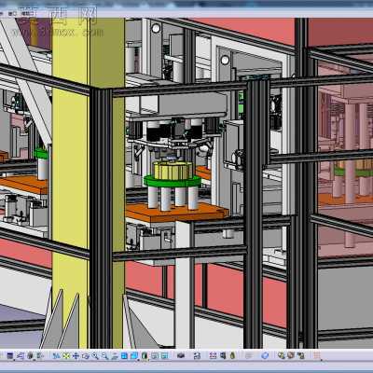The height and width of the screenshot is (373, 373).
Task: Click the Swap Visible Space icon
Action: [x=164, y=355]
